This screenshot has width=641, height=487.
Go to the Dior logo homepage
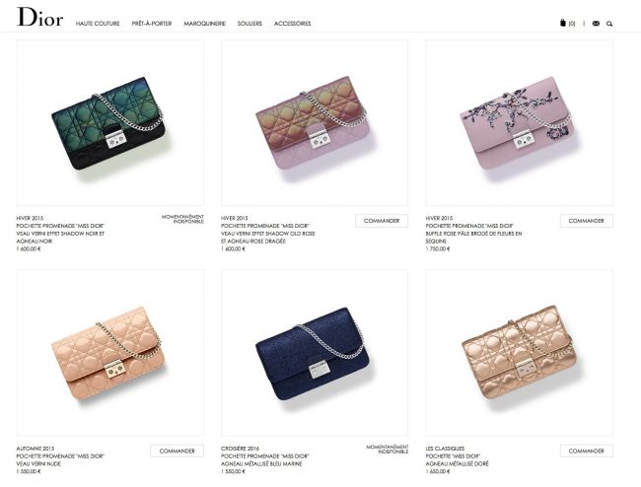click(39, 18)
